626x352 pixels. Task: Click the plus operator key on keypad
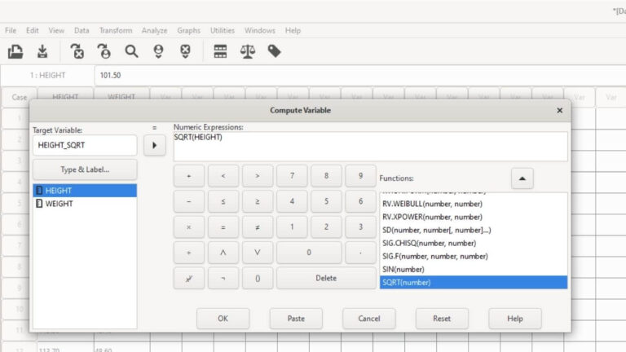tap(189, 176)
